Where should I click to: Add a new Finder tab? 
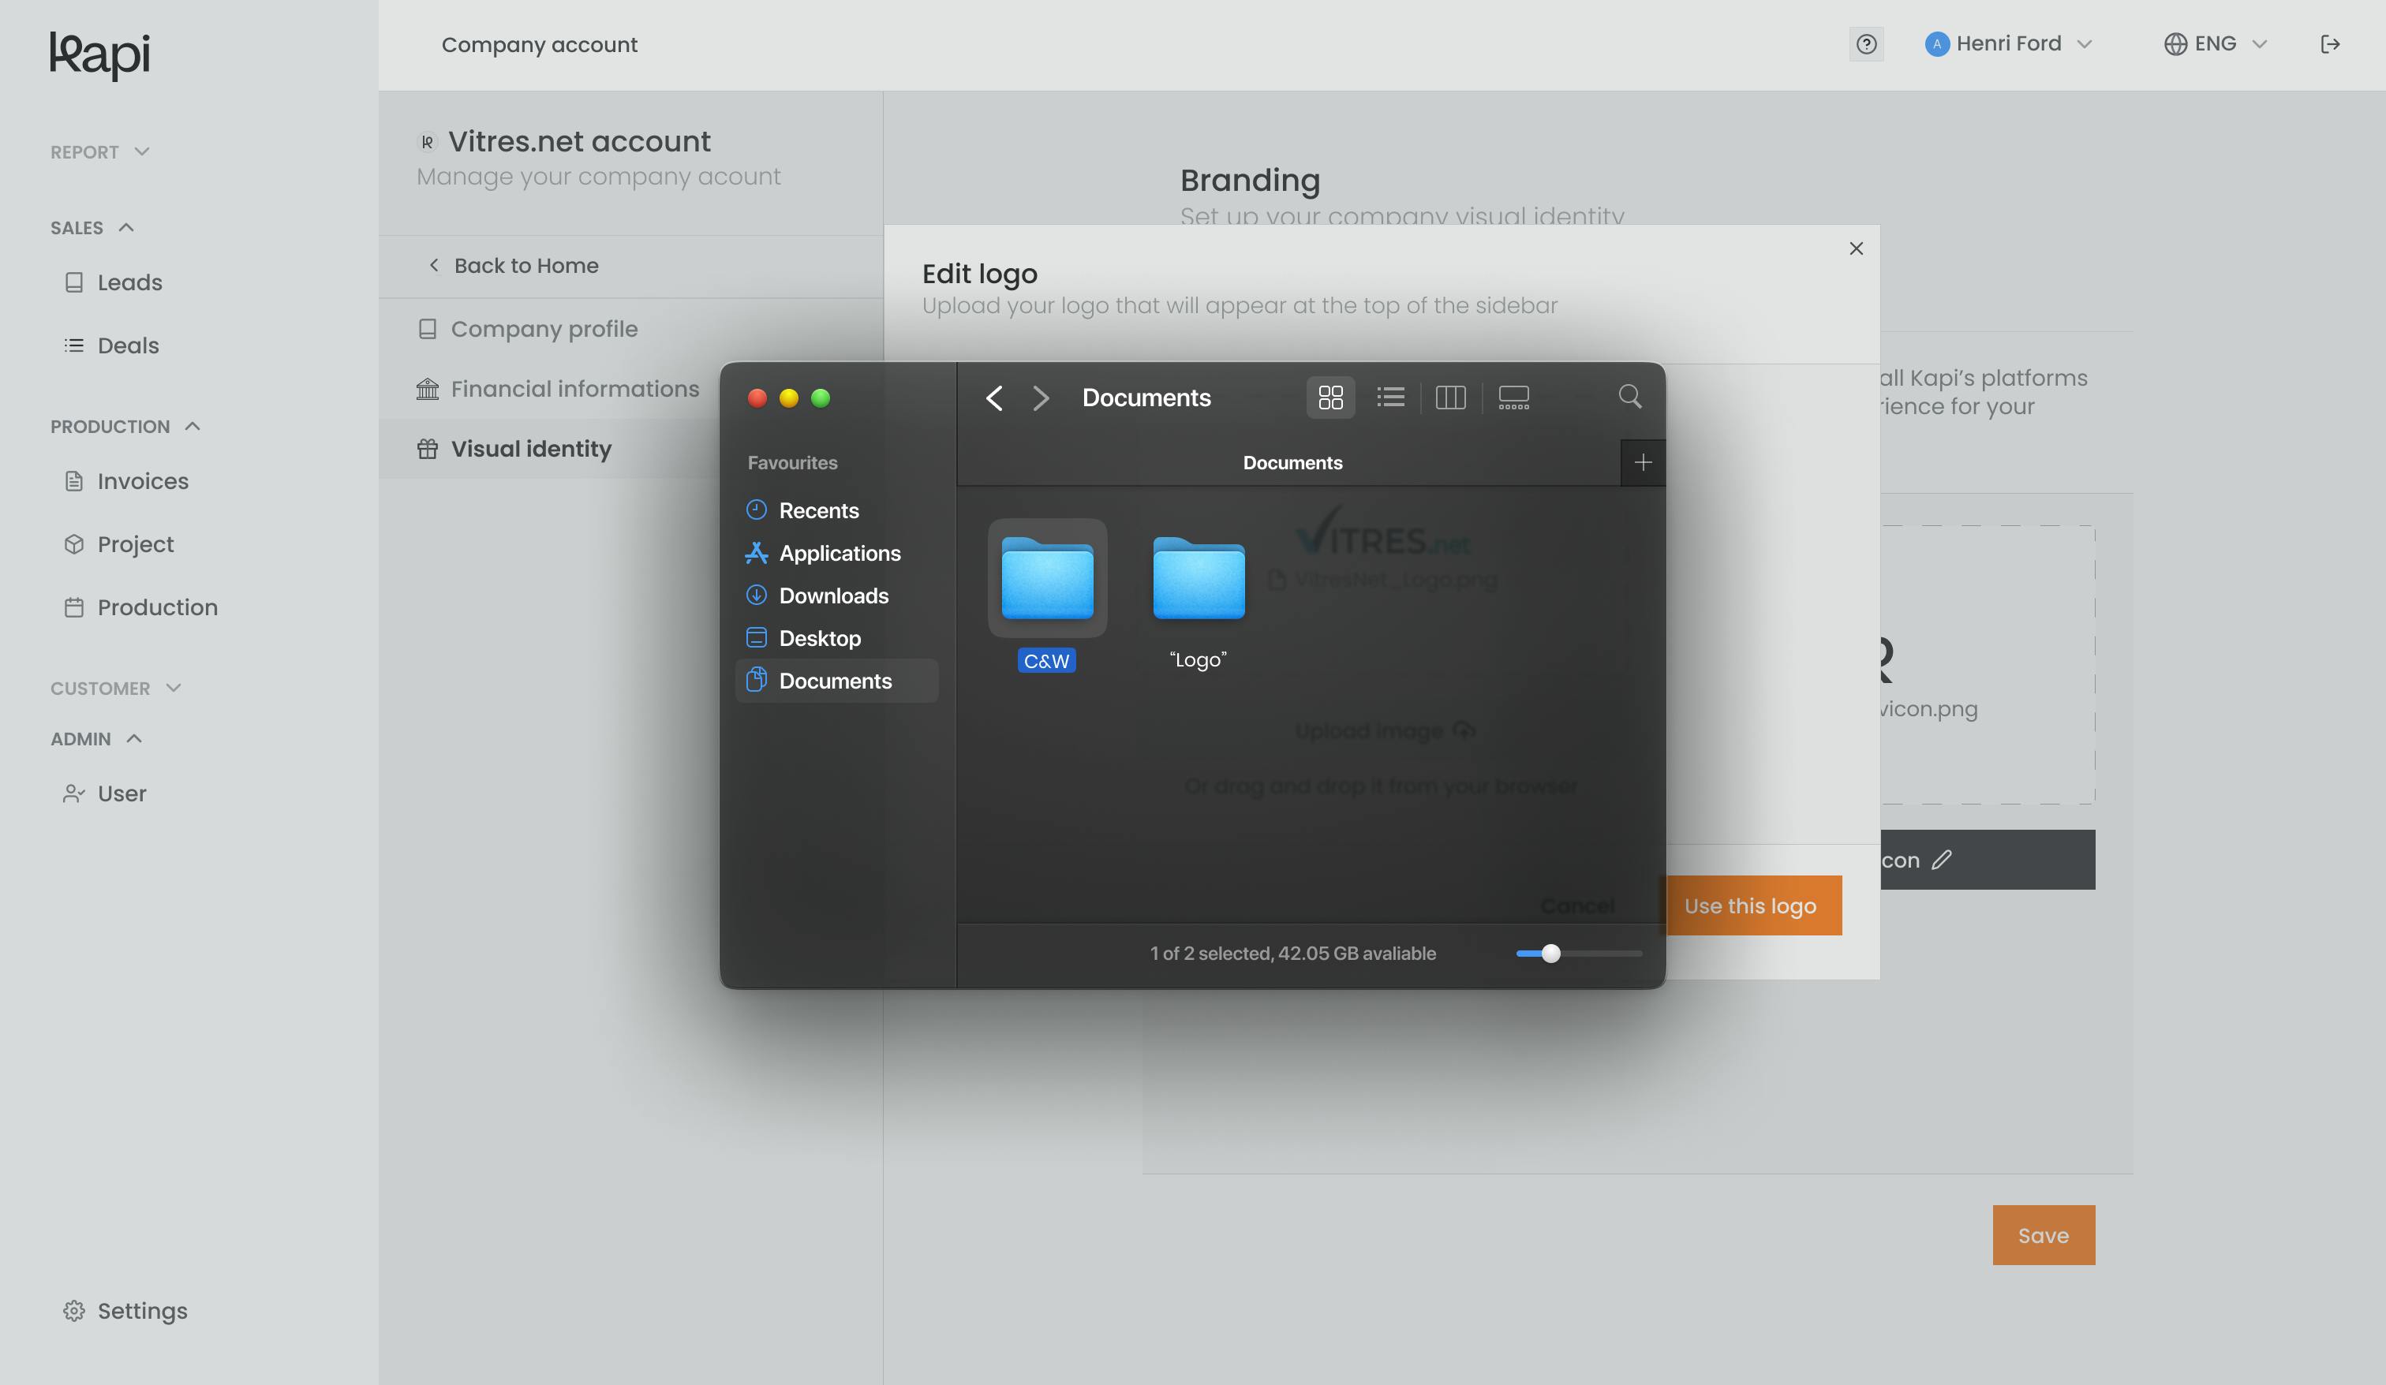click(x=1643, y=463)
